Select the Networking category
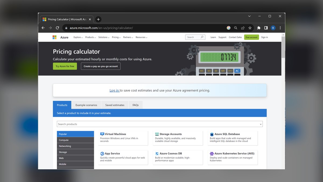Screen dimensions: 323x182 click(x=75, y=146)
